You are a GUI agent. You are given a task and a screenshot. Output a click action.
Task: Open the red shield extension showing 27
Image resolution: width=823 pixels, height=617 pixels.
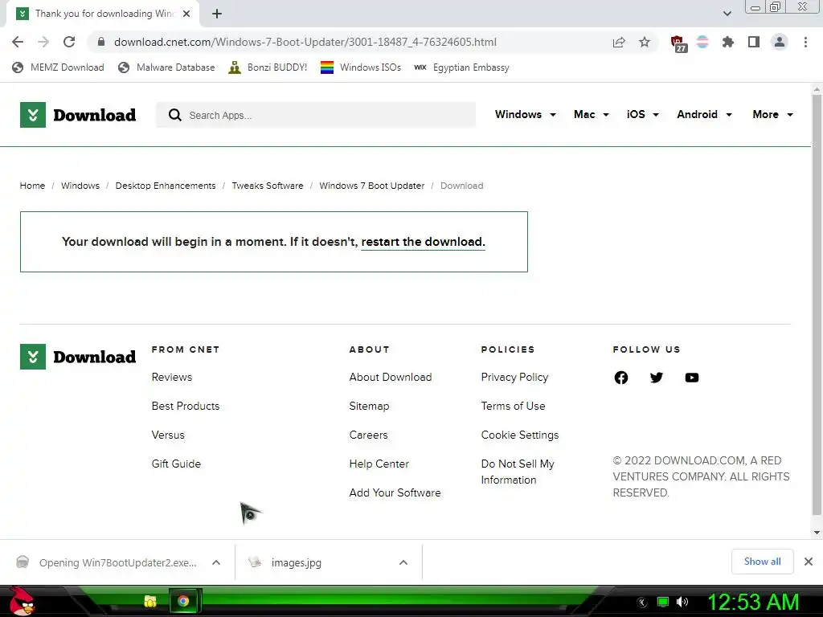coord(678,43)
